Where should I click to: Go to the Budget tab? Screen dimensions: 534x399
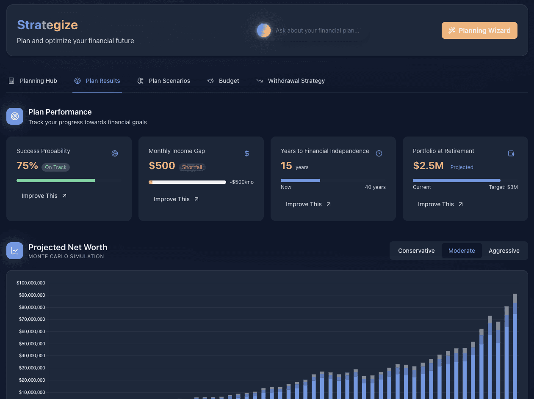click(x=223, y=81)
